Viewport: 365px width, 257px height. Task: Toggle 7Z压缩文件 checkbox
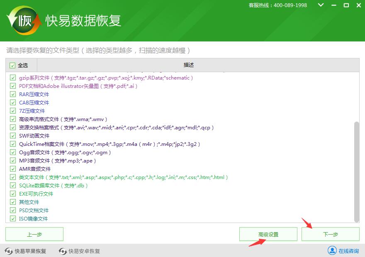click(13, 111)
